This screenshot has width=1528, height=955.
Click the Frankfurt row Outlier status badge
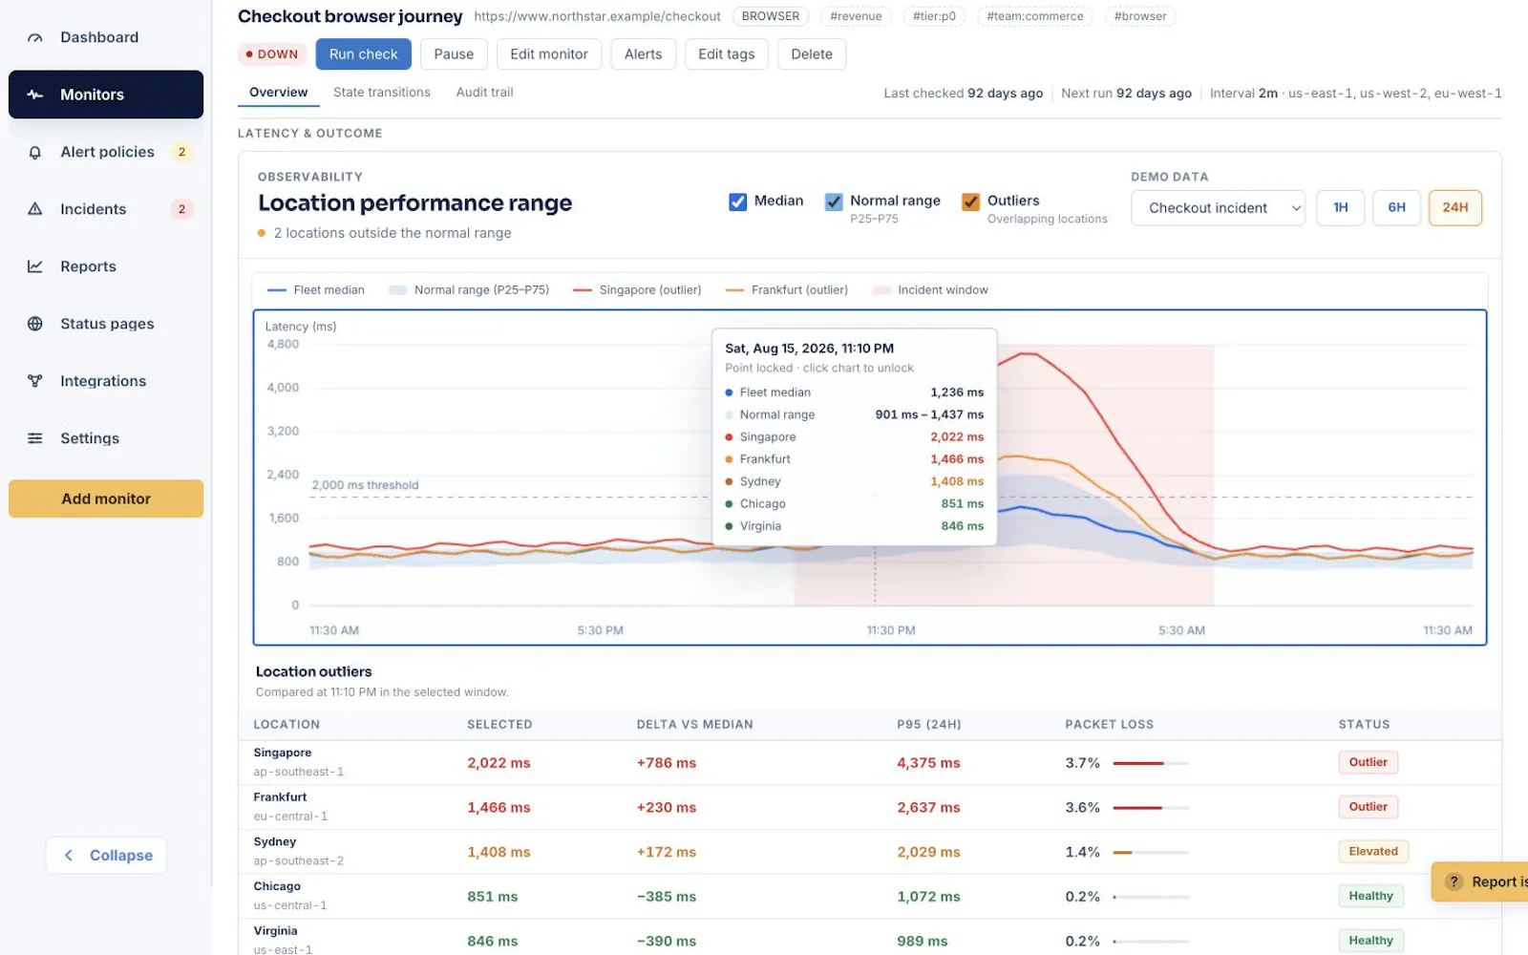point(1368,807)
